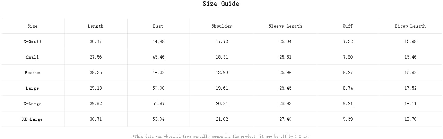Click the bust value 44.88

[x=158, y=41]
